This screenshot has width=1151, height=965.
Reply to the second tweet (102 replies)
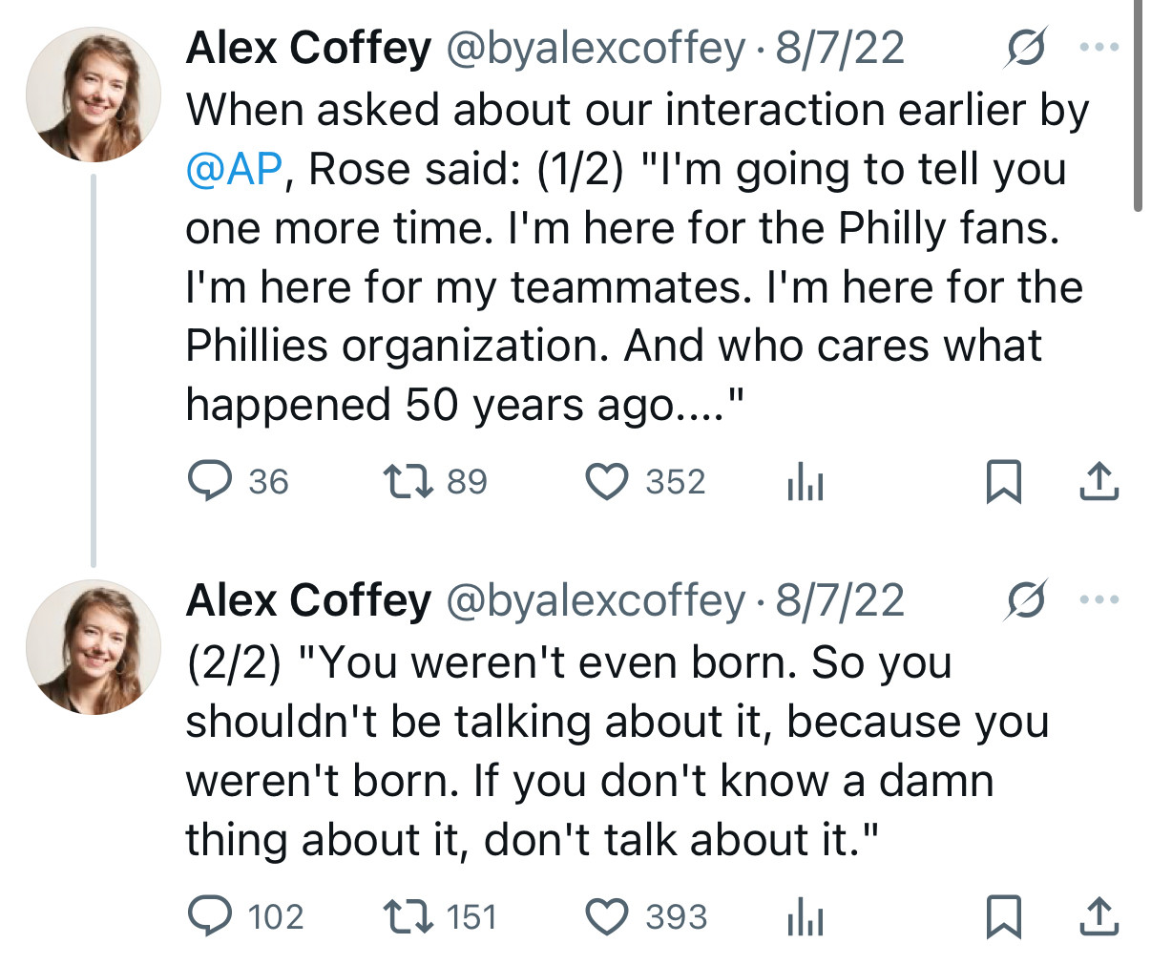pyautogui.click(x=210, y=916)
